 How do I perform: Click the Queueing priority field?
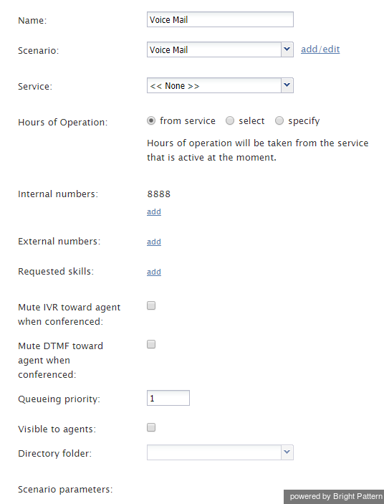pos(168,398)
